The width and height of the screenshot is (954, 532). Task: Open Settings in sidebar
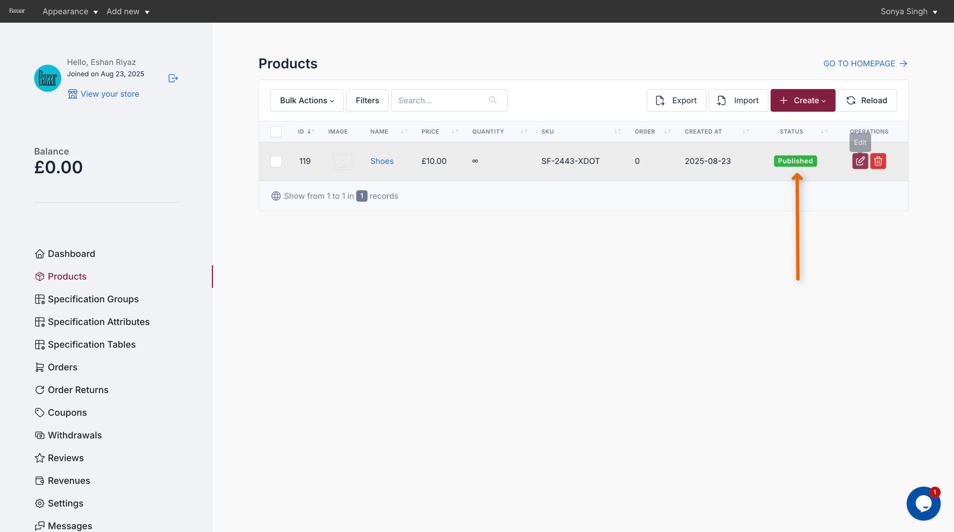tap(59, 503)
